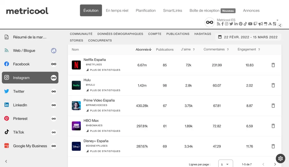Click help question mark beside Engagement
This screenshot has height=167, width=289.
259,50
